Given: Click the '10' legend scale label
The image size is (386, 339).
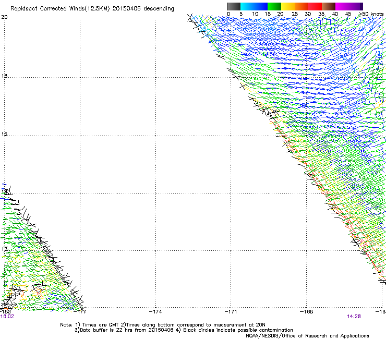Looking at the screenshot, I should pyautogui.click(x=255, y=14).
